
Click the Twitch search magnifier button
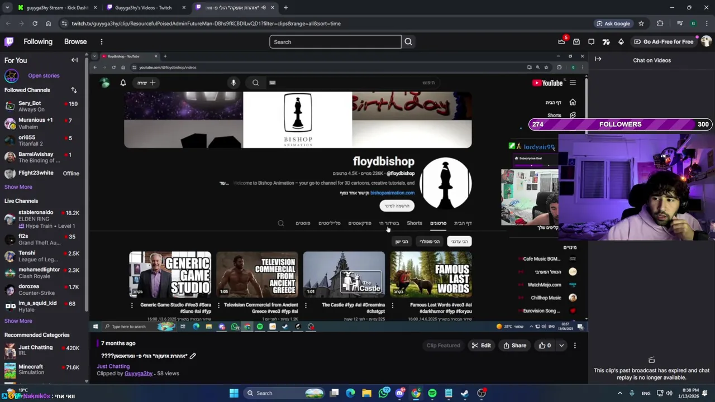[408, 42]
